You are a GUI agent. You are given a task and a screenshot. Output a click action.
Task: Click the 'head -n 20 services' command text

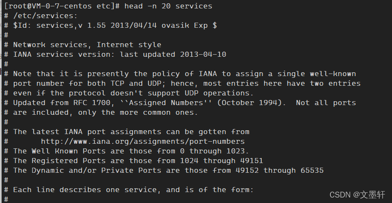(x=168, y=6)
